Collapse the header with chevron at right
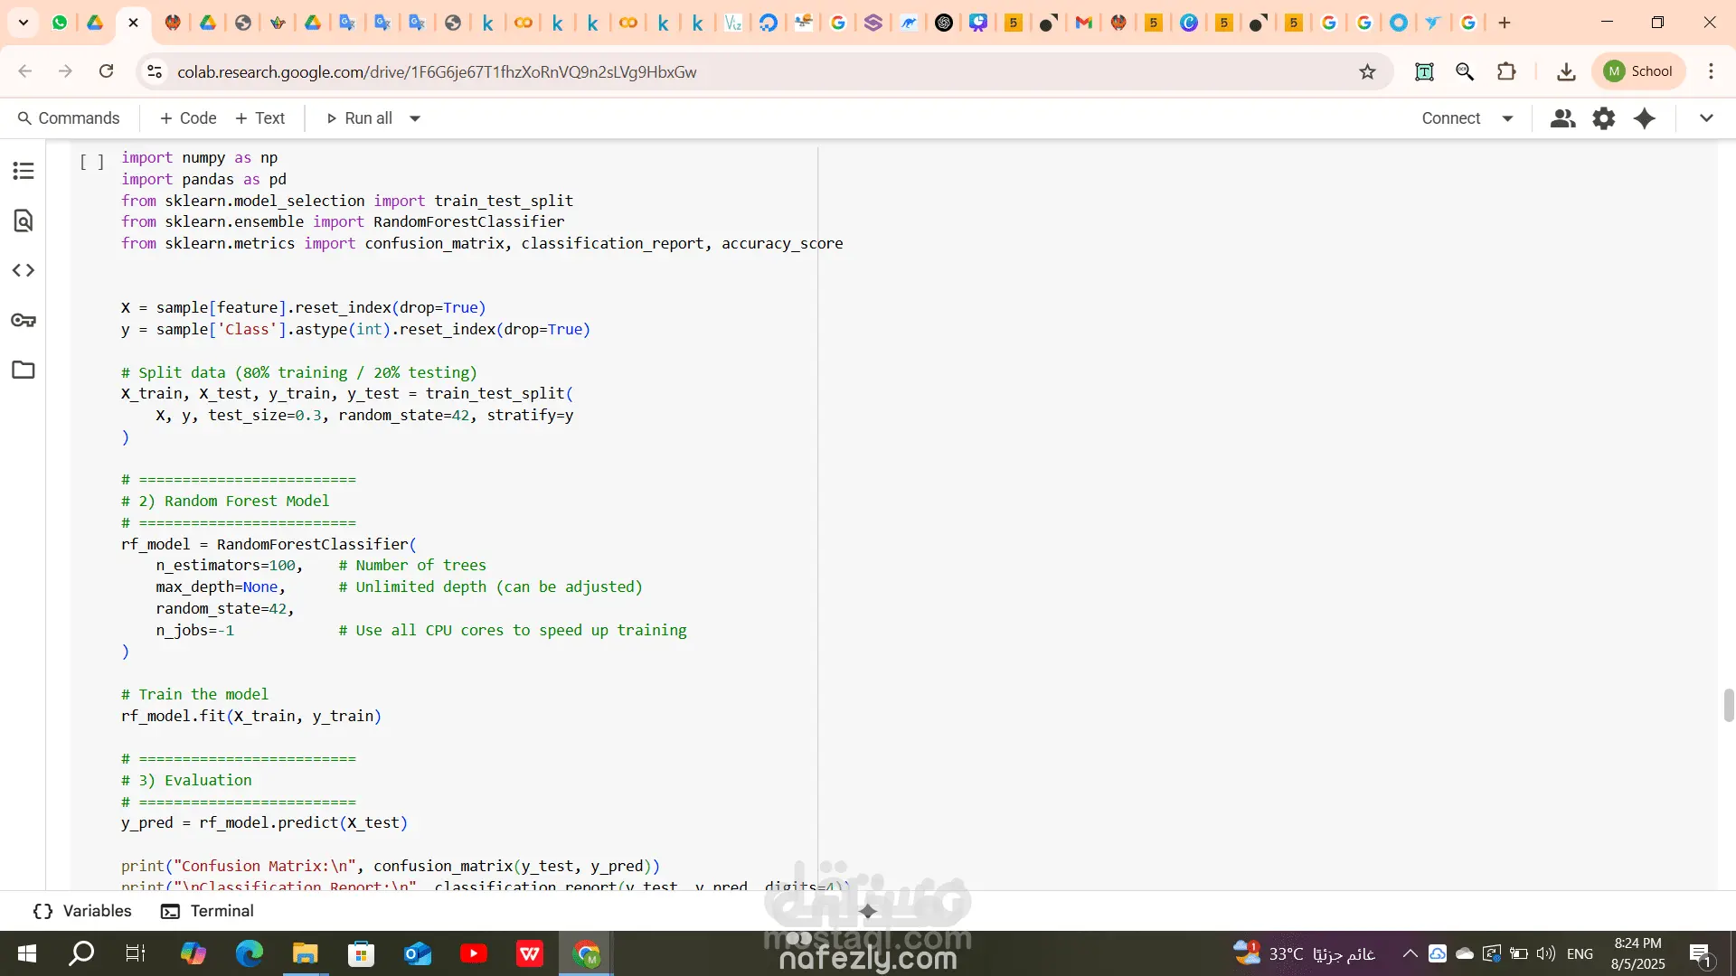Viewport: 1736px width, 976px height. click(1706, 118)
